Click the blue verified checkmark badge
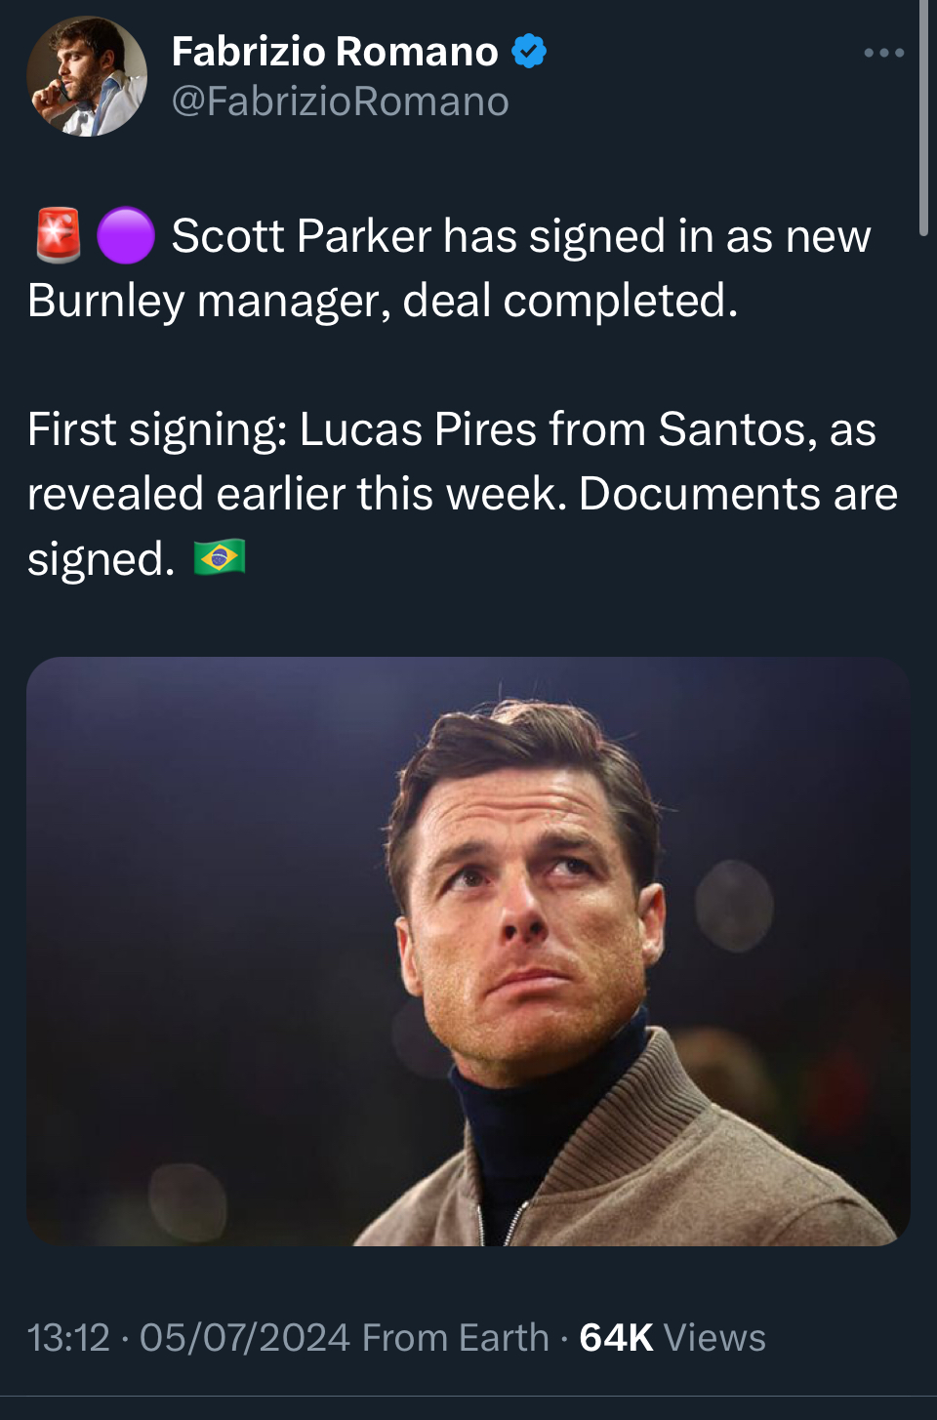Image resolution: width=937 pixels, height=1420 pixels. (x=529, y=52)
